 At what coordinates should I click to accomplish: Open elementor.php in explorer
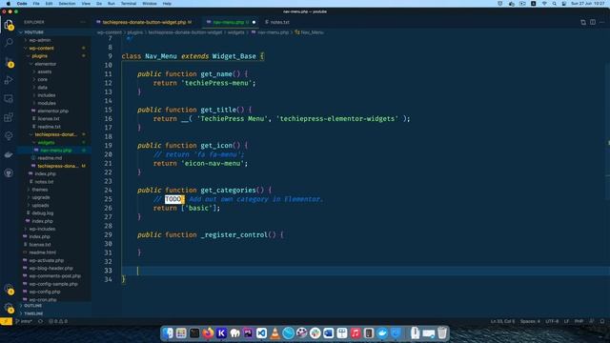point(53,111)
